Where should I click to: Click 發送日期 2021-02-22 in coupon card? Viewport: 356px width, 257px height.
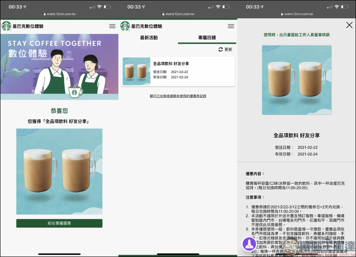pos(170,72)
